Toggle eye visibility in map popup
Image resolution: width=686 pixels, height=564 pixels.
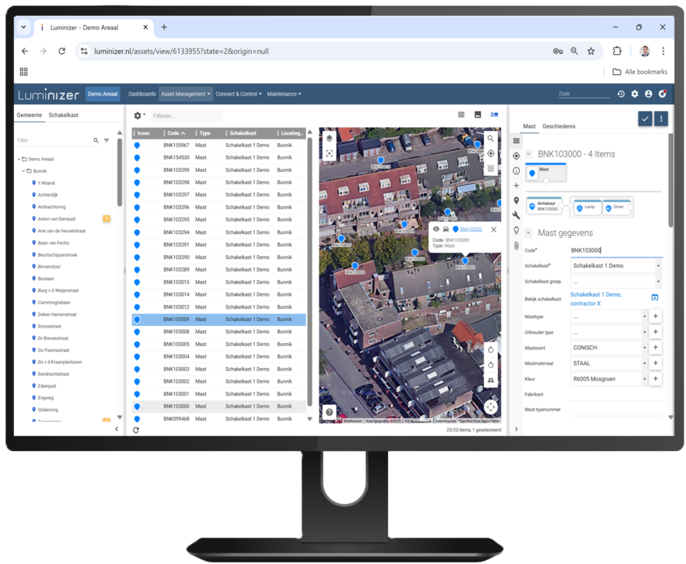tap(435, 229)
